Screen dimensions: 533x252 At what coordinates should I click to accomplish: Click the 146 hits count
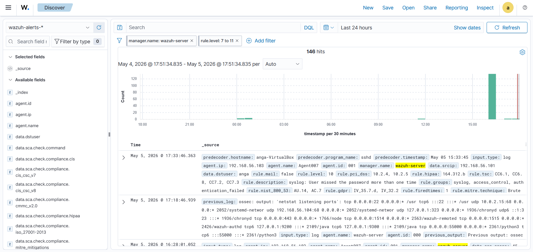coord(316,52)
